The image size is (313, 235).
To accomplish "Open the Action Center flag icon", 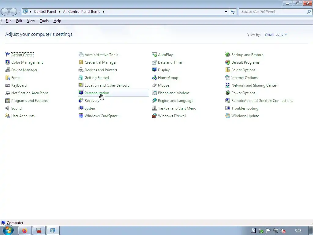I will pos(8,54).
